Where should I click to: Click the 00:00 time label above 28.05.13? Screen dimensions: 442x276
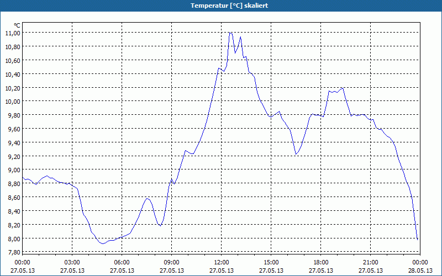coord(420,263)
